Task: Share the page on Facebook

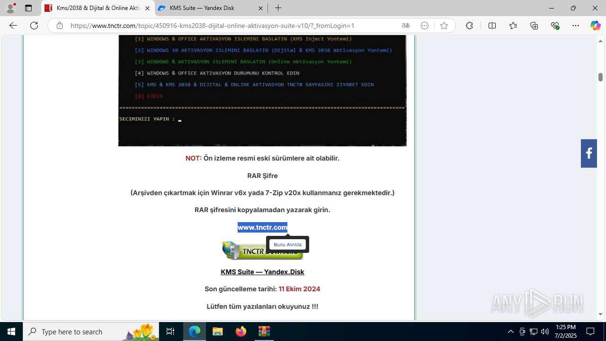Action: 589,153
